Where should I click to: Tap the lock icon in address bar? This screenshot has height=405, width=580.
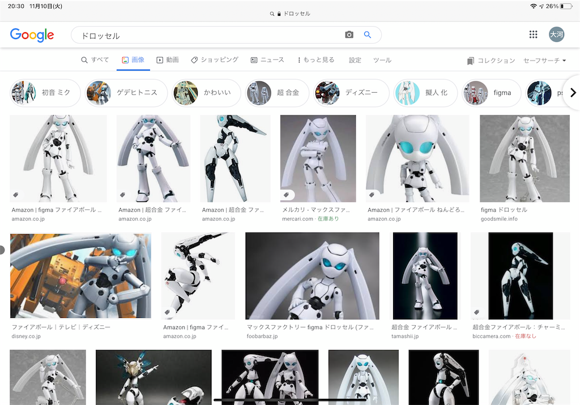(279, 14)
